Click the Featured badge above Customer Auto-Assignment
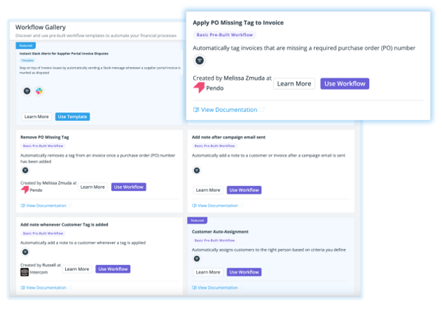Viewport: 442px width, 316px height. 197,221
